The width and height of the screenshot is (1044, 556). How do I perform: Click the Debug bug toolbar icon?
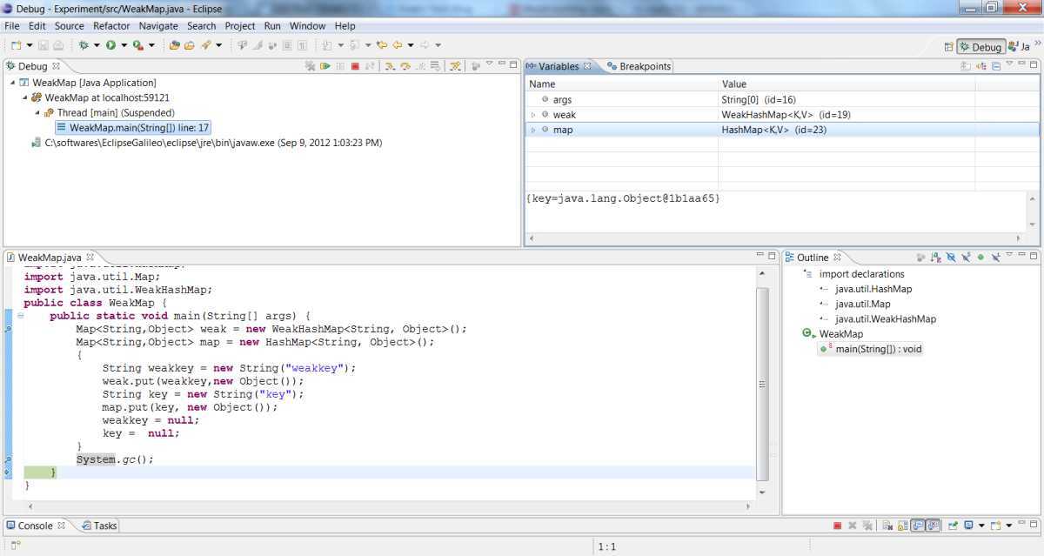click(84, 45)
